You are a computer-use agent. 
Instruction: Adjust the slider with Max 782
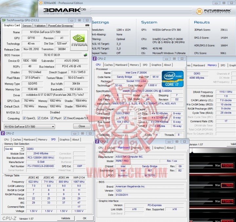pos(201,185)
